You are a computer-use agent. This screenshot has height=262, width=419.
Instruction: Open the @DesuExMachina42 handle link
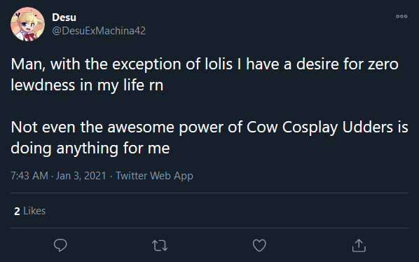(x=99, y=31)
